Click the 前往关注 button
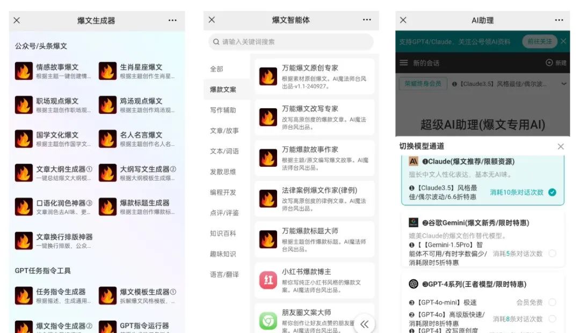Screen dimensions: 580x333 539,41
